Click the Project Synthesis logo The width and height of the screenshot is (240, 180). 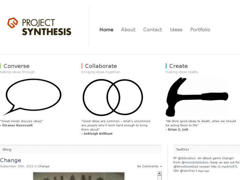pyautogui.click(x=39, y=27)
